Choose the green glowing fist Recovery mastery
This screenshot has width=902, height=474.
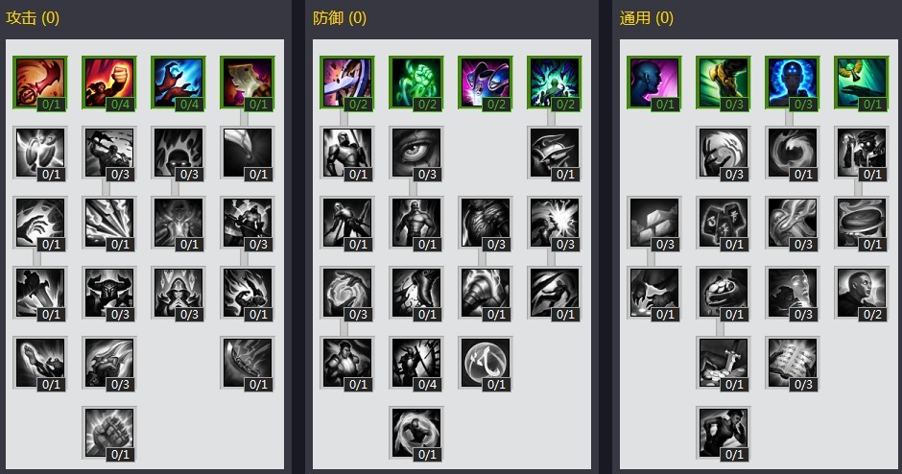(x=415, y=83)
